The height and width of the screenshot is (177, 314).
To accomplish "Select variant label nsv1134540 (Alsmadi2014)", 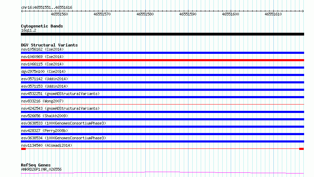I will (47, 145).
